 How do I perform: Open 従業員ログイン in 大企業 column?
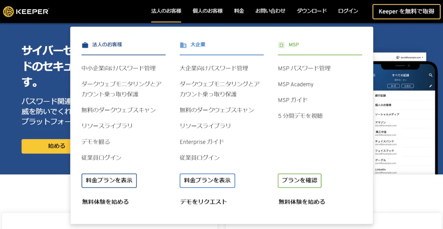coord(200,157)
